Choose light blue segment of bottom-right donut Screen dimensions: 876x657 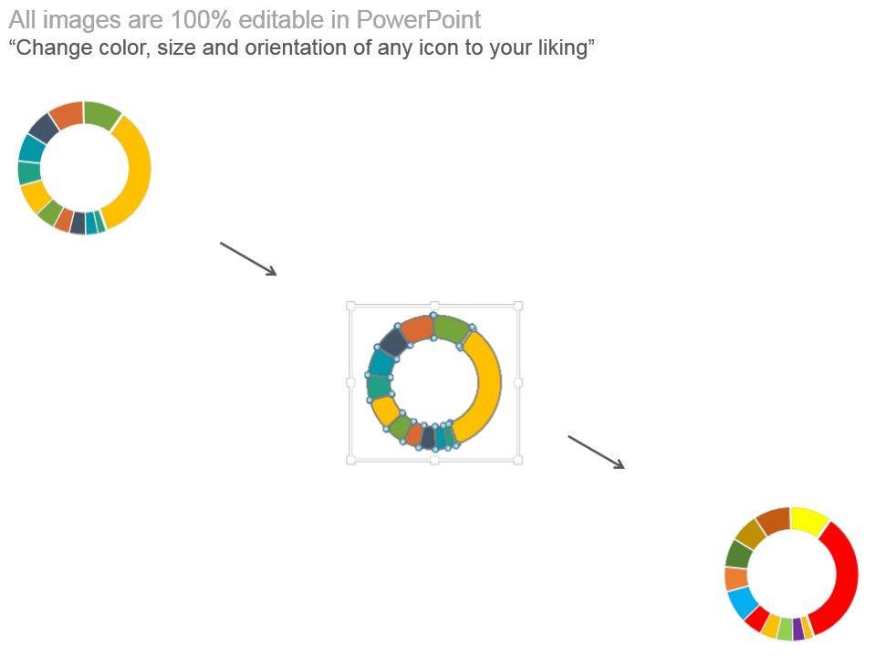[x=741, y=602]
